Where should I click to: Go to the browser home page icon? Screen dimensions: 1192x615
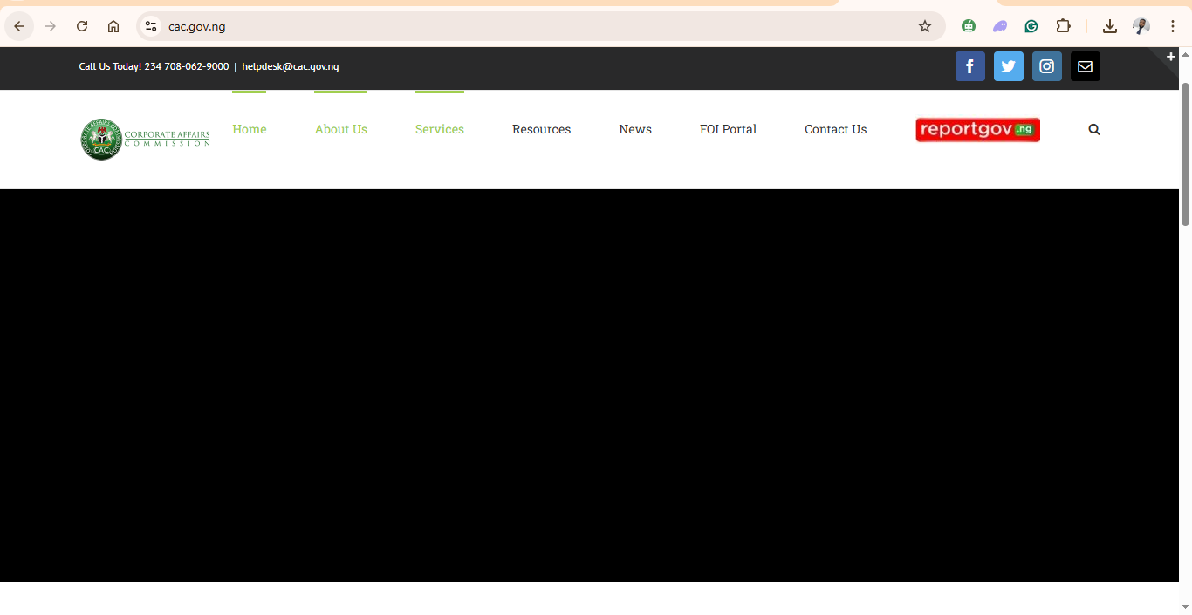[x=113, y=26]
